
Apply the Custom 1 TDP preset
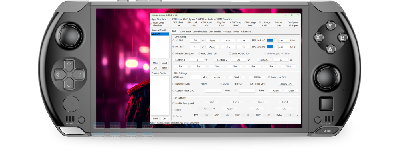click(x=180, y=60)
